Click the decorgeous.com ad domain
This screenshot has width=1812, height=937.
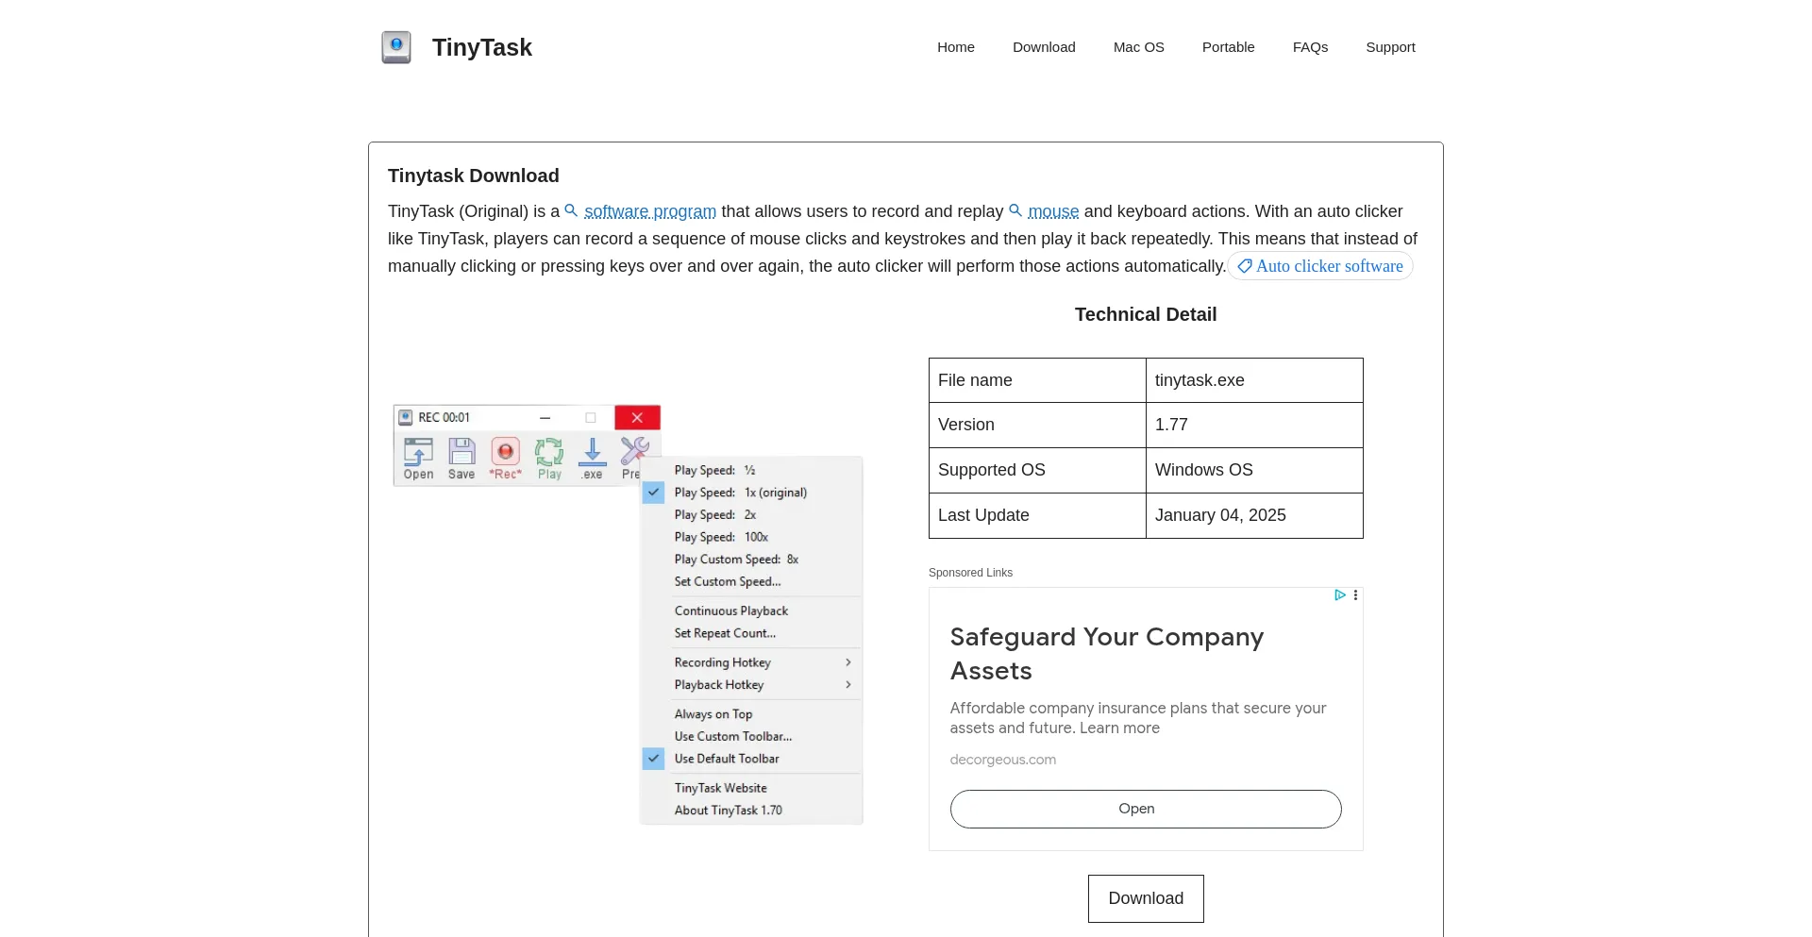[1003, 760]
